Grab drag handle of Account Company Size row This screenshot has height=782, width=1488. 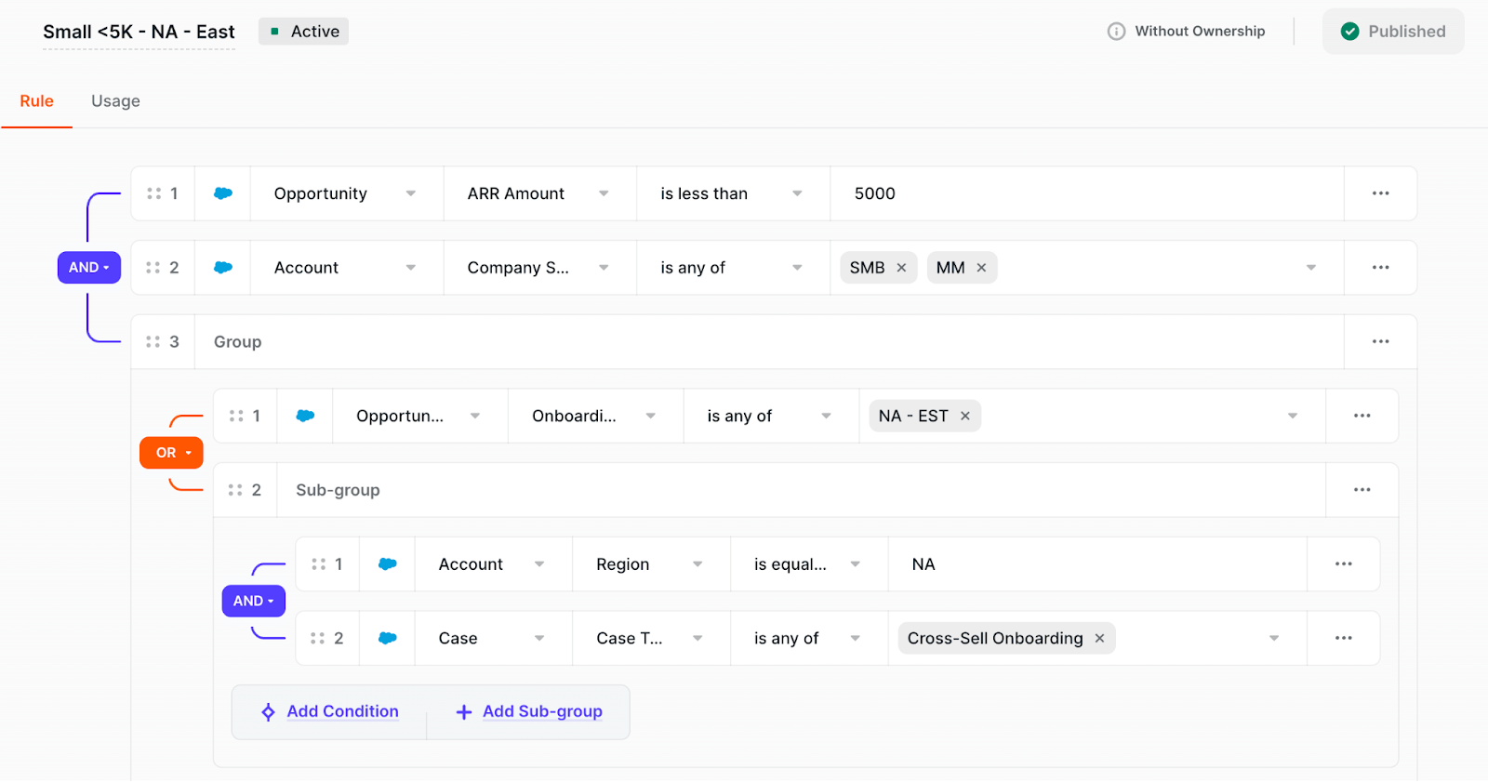click(x=153, y=268)
